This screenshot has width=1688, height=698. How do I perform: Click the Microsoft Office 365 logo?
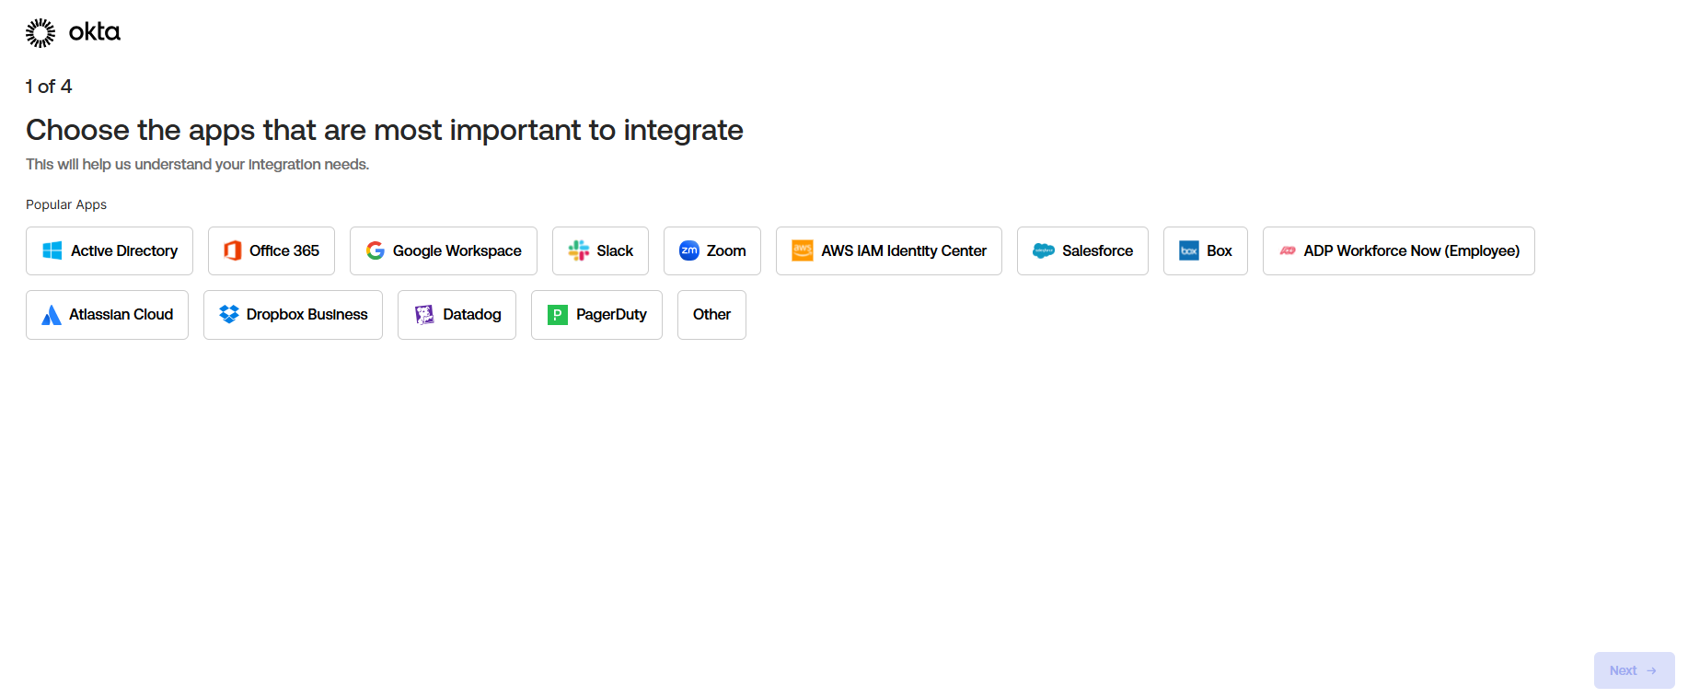[x=231, y=250]
